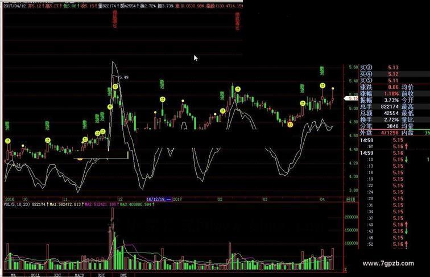Click the highlighted 16/12/19 date marker
Viewport: 430px width, 277px height.
(159, 200)
